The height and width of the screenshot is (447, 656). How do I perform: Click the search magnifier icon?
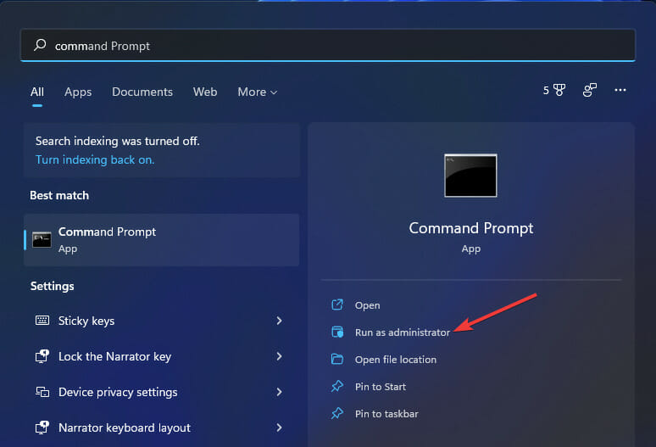pos(40,46)
